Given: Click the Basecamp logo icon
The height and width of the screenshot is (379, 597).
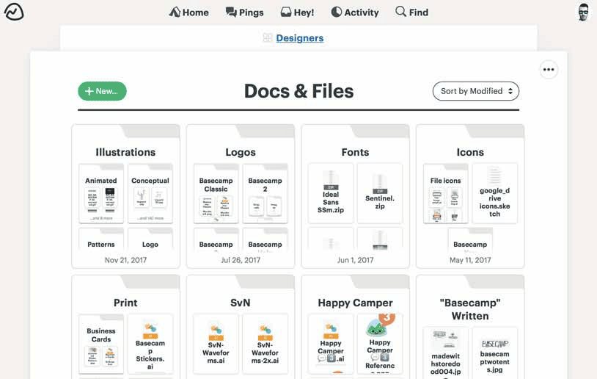Looking at the screenshot, I should click(x=14, y=12).
